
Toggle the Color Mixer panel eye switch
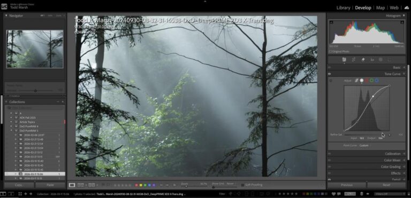coord(330,160)
